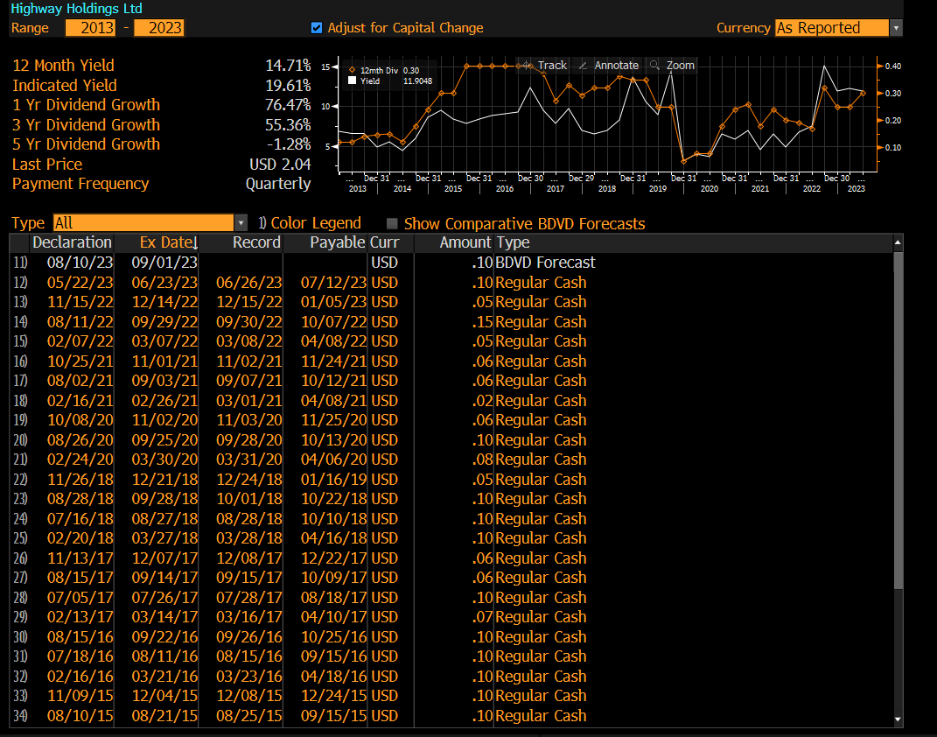Click the Annotate button label
Viewport: 937px width, 737px height.
click(x=616, y=65)
